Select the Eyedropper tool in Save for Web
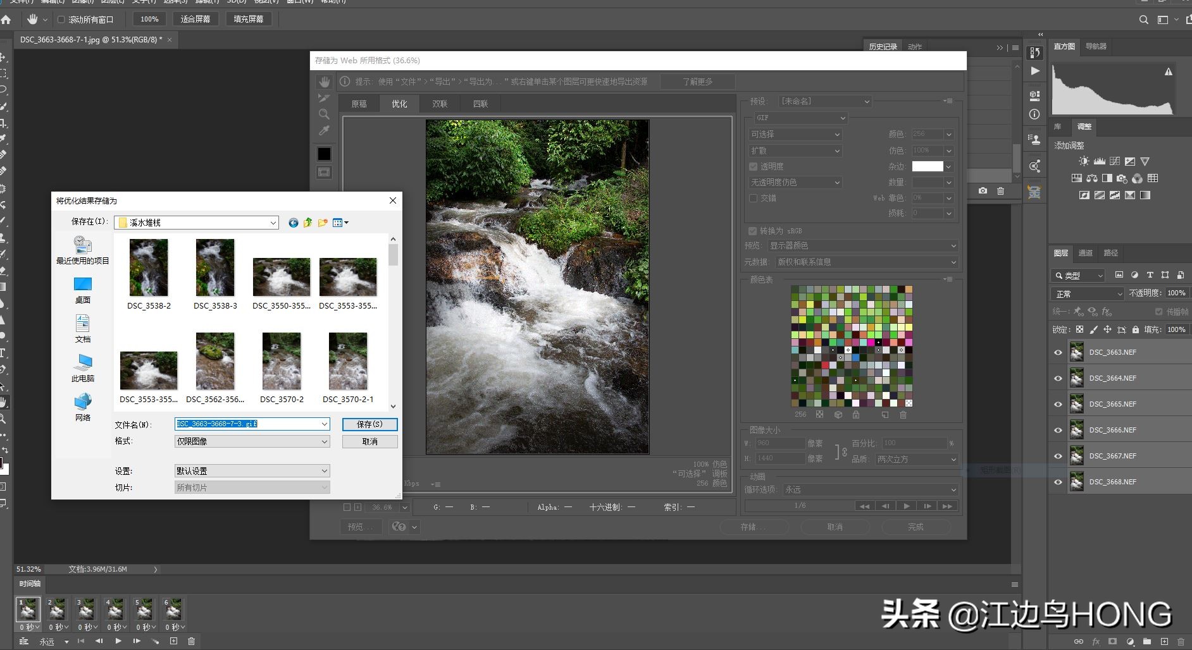The image size is (1192, 650). 324,131
